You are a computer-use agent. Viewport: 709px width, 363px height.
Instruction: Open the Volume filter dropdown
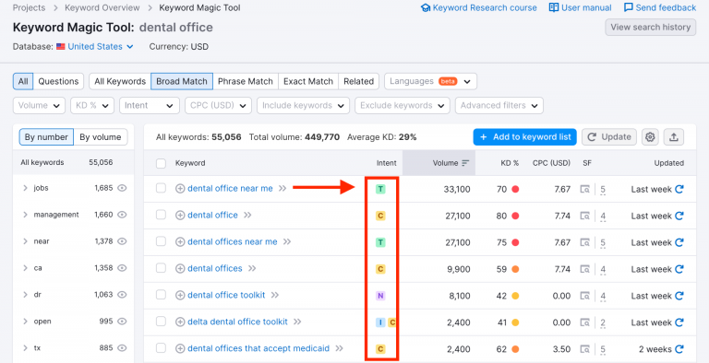tap(39, 105)
